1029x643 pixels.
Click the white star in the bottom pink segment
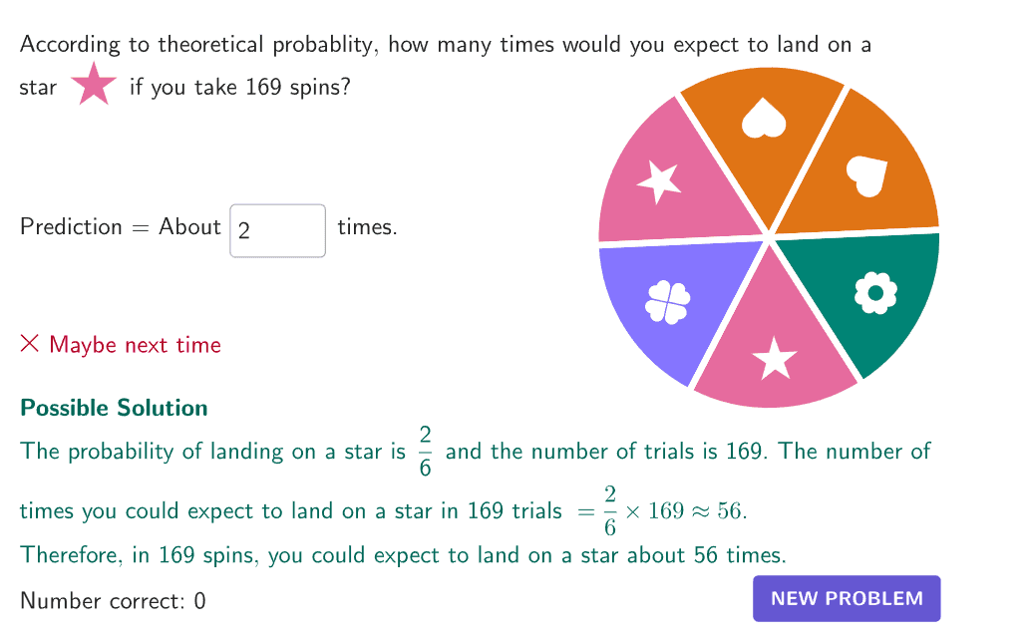[x=774, y=358]
